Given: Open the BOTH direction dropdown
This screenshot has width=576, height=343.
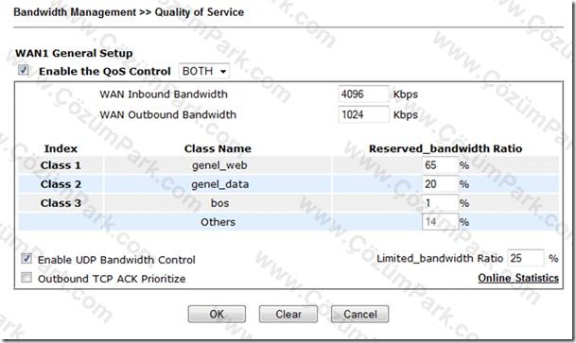Looking at the screenshot, I should point(204,71).
